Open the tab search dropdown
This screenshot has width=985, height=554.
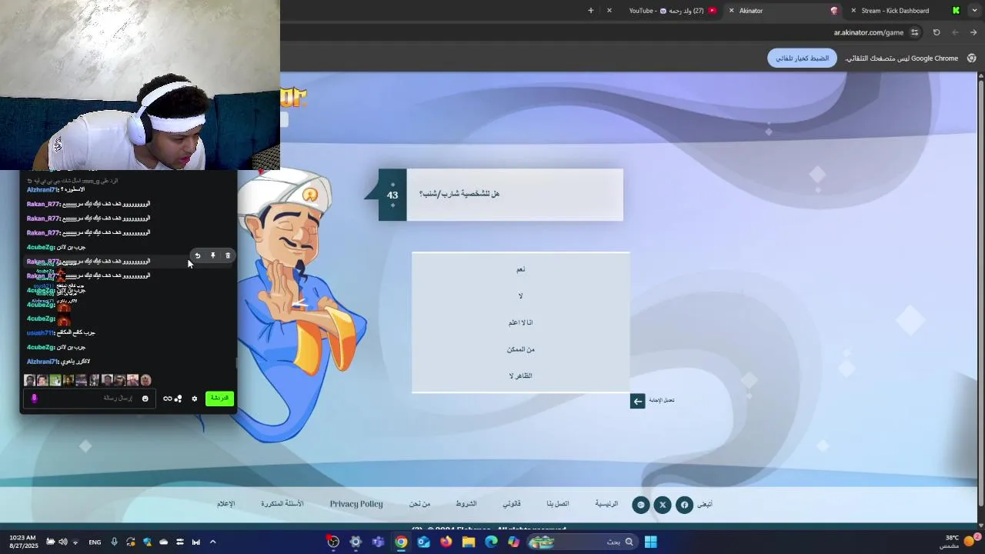click(x=973, y=10)
